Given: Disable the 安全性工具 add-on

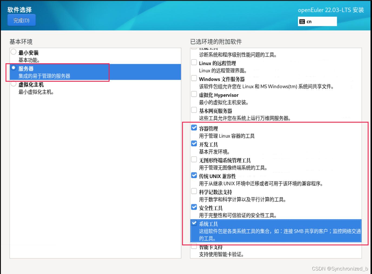Looking at the screenshot, I should (x=194, y=207).
